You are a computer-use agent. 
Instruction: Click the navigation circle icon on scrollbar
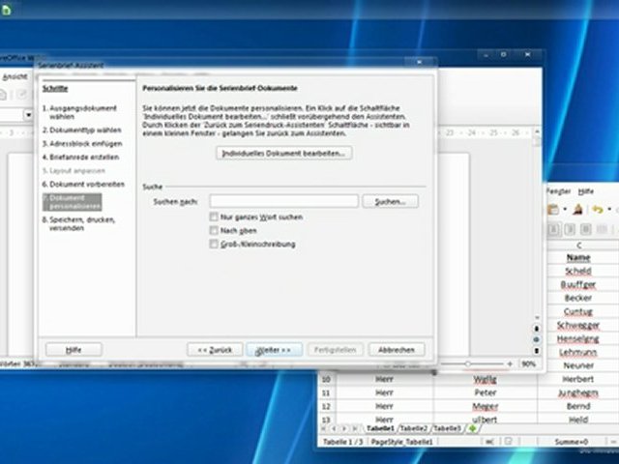click(537, 340)
